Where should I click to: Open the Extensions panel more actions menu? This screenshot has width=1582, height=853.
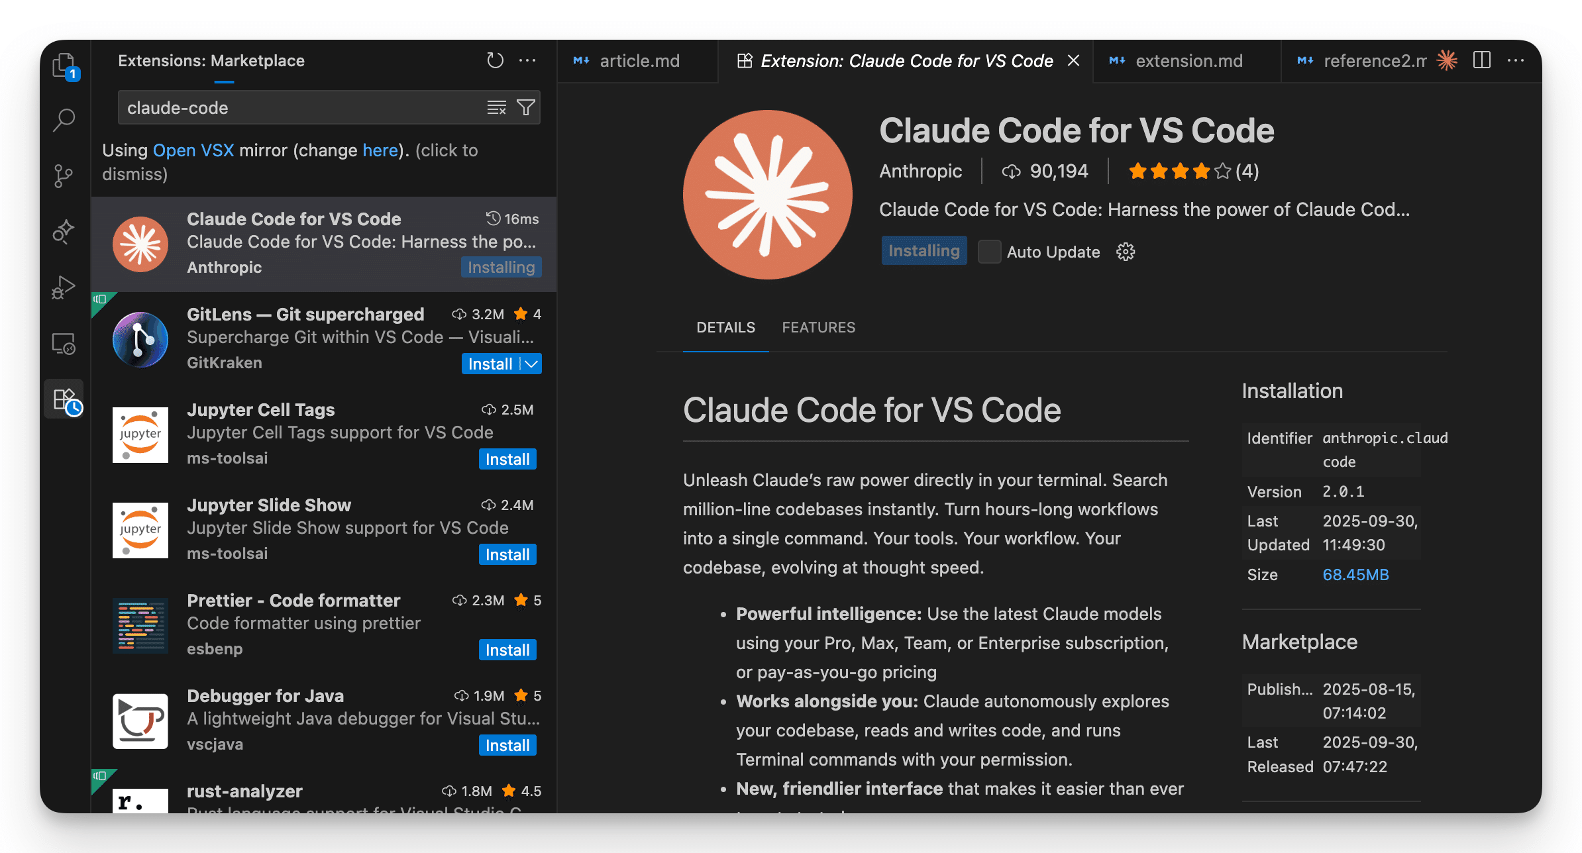(527, 61)
